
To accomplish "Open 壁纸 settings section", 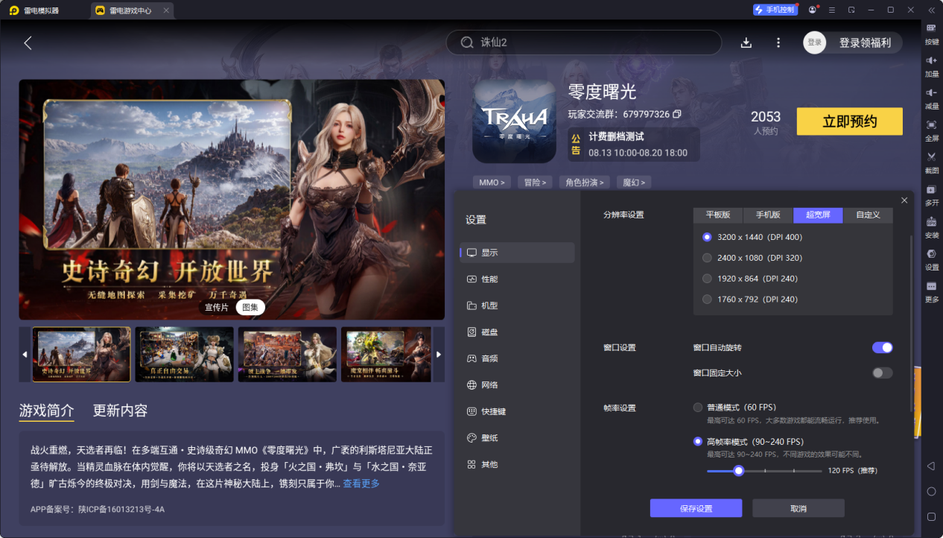I will (517, 438).
